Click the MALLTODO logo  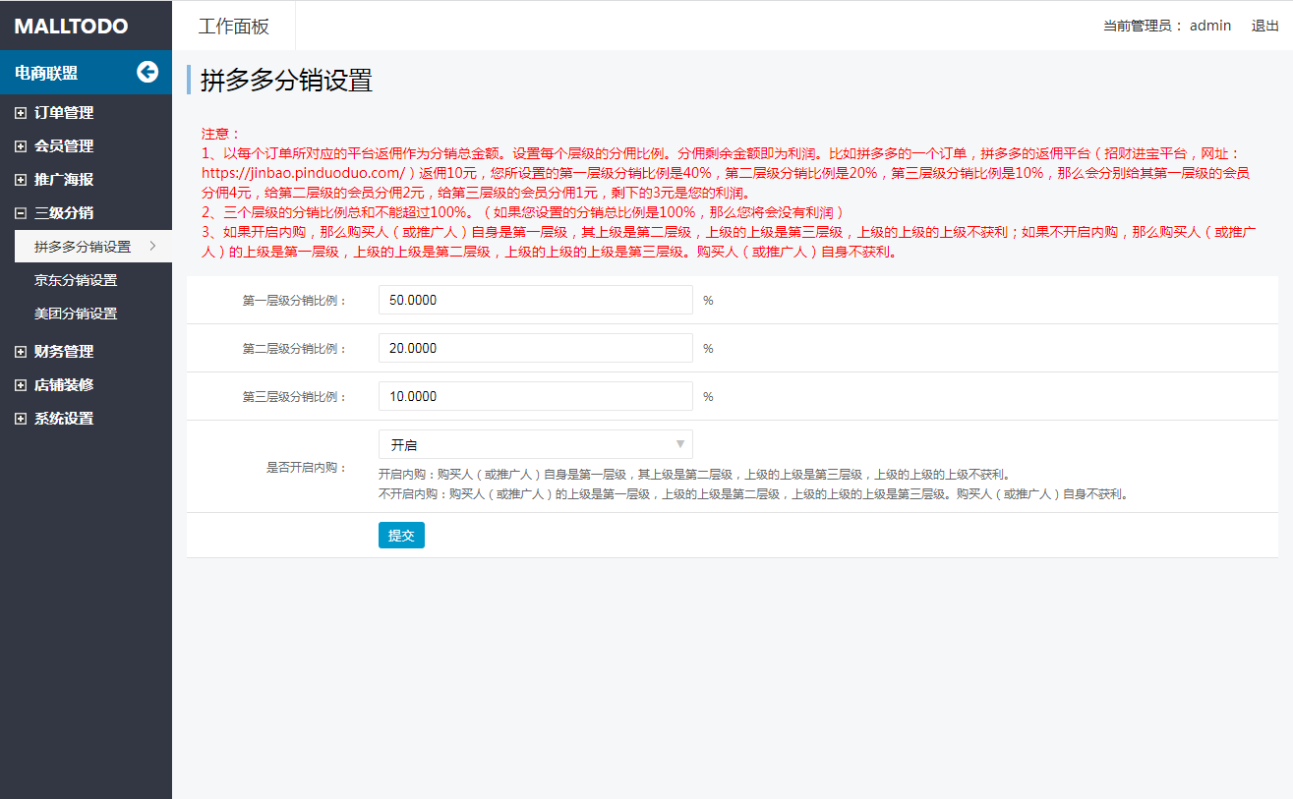tap(71, 26)
